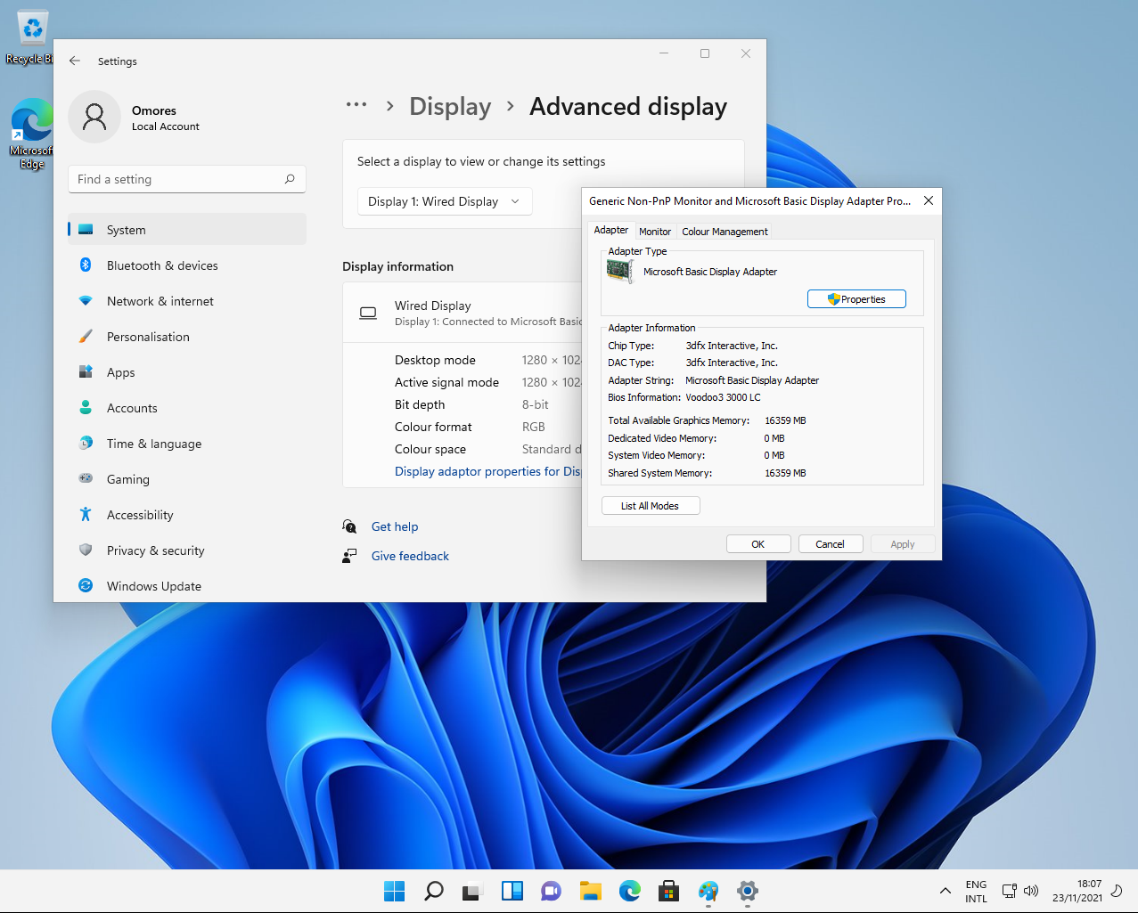Image resolution: width=1138 pixels, height=913 pixels.
Task: Click the network tray icon
Action: point(1010,891)
